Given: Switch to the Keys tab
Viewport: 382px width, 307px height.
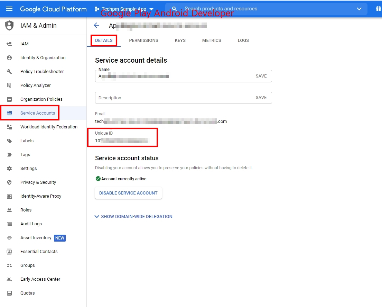Looking at the screenshot, I should (x=180, y=40).
